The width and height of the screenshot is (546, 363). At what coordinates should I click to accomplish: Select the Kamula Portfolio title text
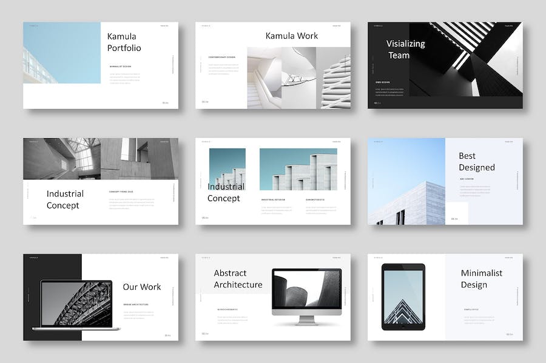pyautogui.click(x=124, y=42)
